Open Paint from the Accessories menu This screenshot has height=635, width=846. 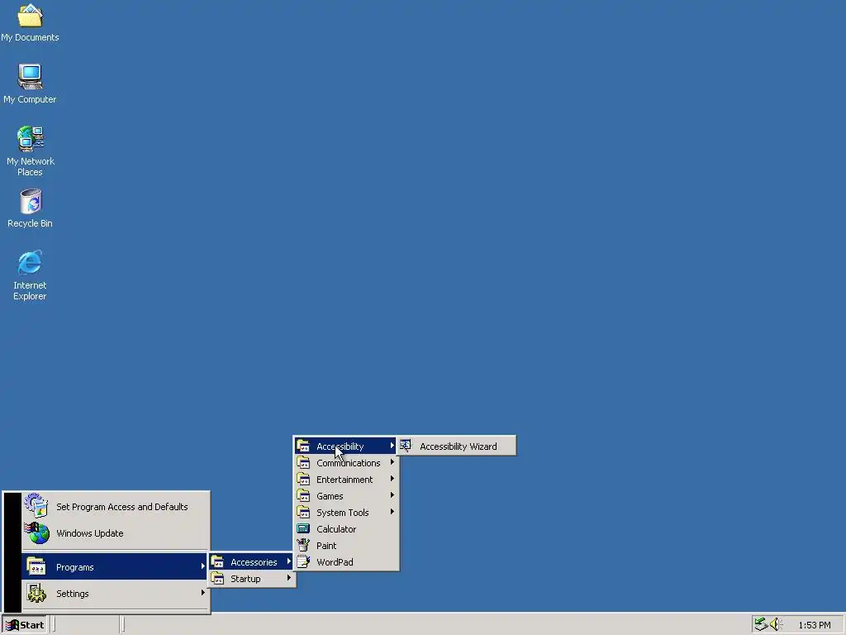(x=346, y=546)
